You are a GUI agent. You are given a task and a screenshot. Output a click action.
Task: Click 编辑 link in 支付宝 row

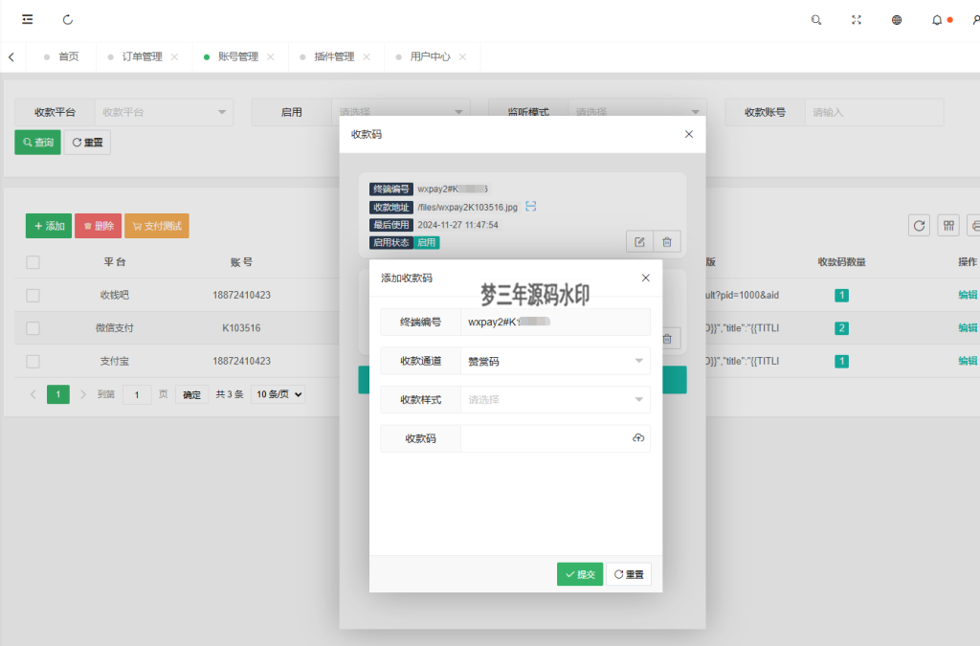coord(968,361)
